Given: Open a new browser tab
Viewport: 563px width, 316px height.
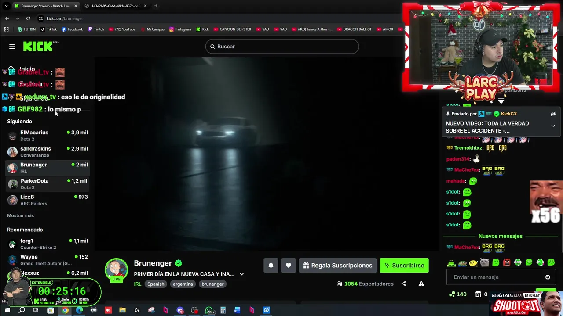Looking at the screenshot, I should [156, 6].
